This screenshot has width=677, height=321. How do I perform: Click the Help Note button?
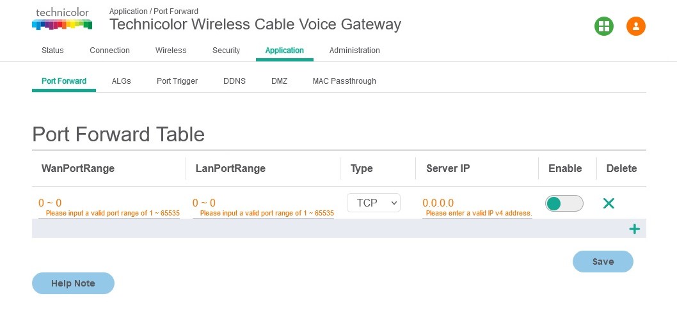[73, 283]
